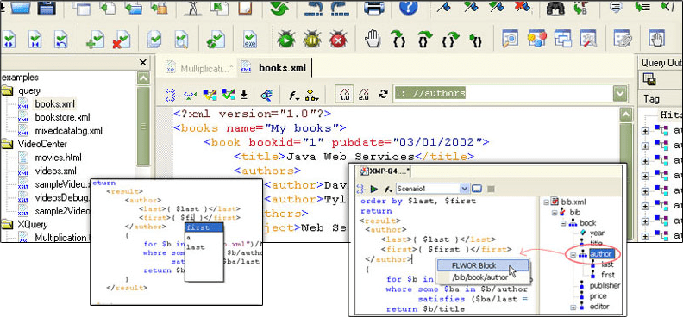The height and width of the screenshot is (317, 683).
Task: Click the exe document checkmark icon
Action: tap(250, 39)
